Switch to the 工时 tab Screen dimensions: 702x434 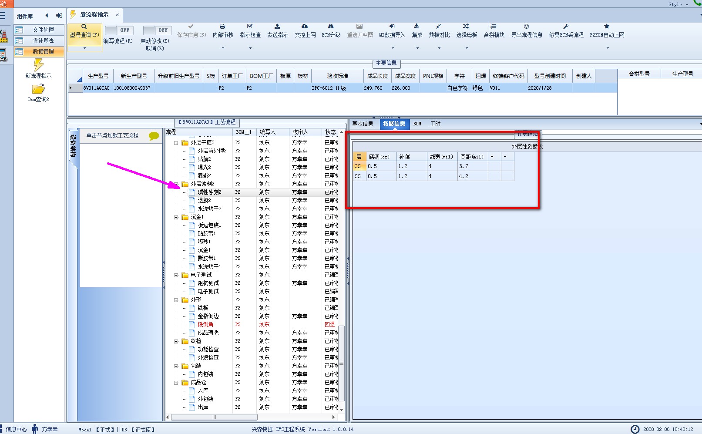pyautogui.click(x=435, y=124)
